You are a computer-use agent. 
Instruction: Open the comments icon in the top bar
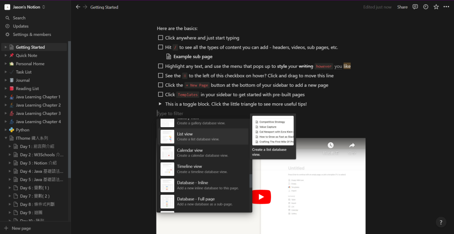click(x=415, y=7)
